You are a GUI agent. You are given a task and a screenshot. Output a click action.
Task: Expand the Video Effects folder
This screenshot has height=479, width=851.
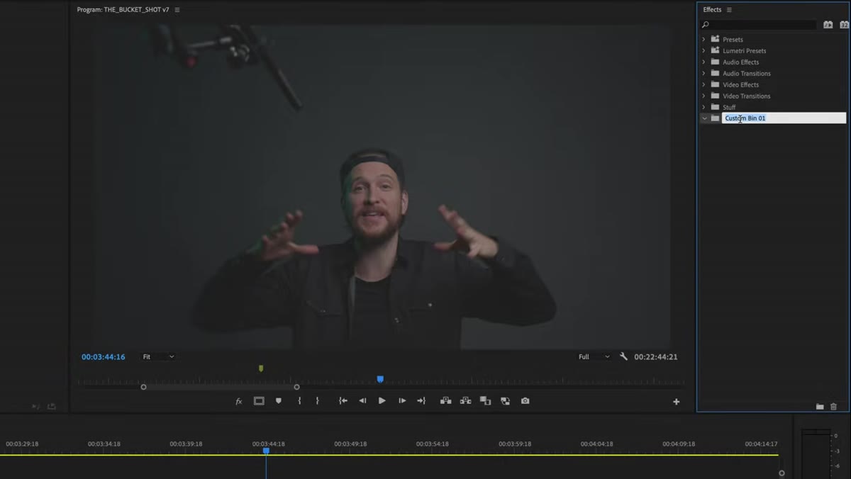(703, 85)
